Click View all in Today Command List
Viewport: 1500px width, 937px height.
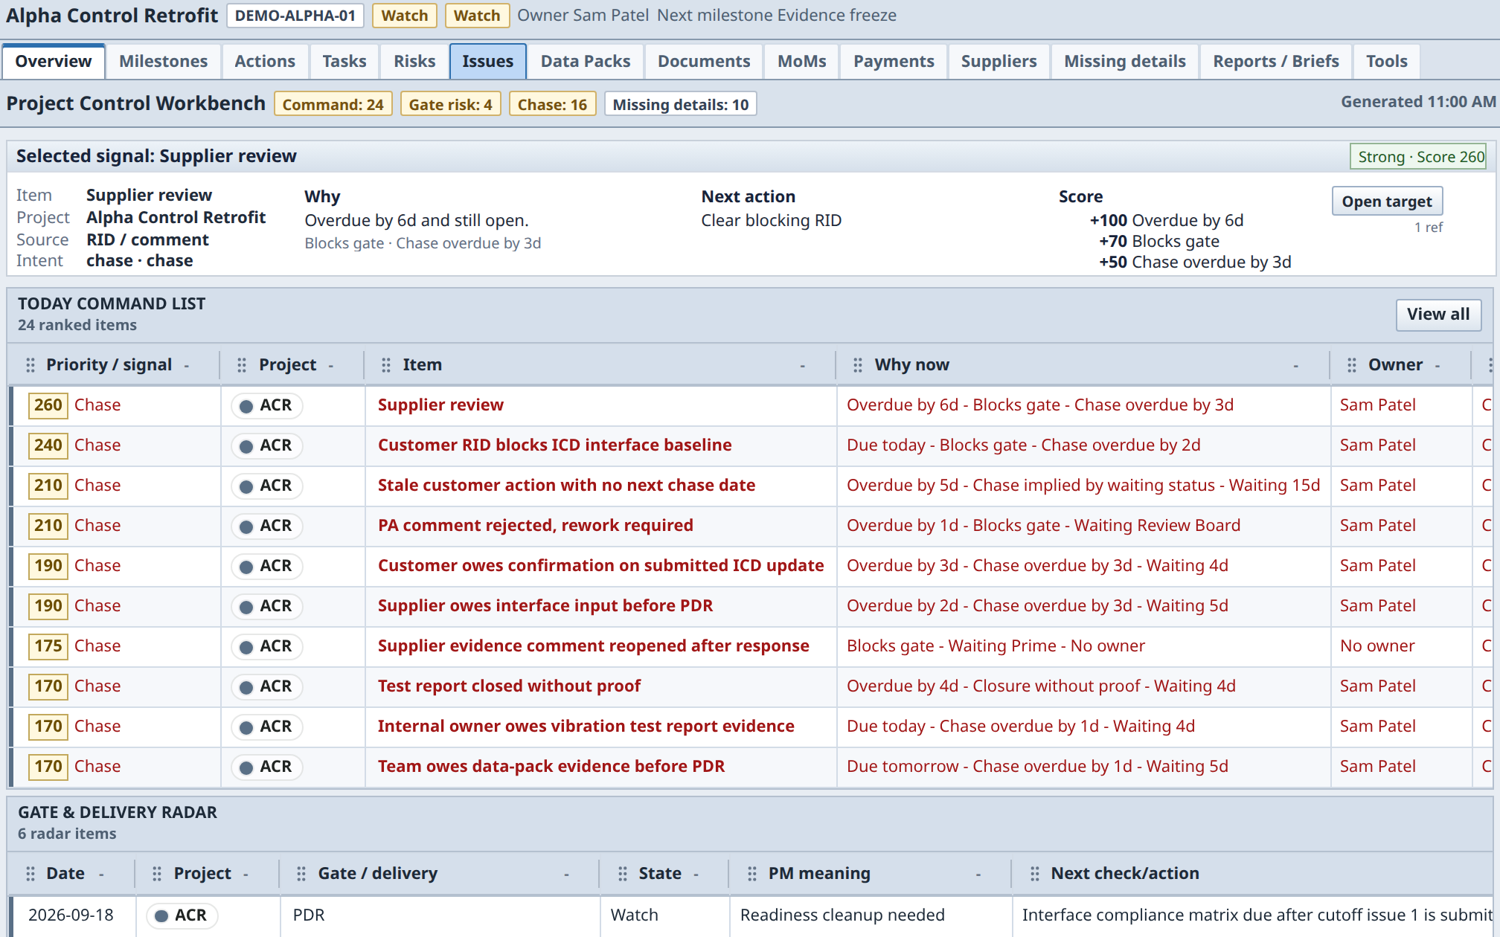1438,315
